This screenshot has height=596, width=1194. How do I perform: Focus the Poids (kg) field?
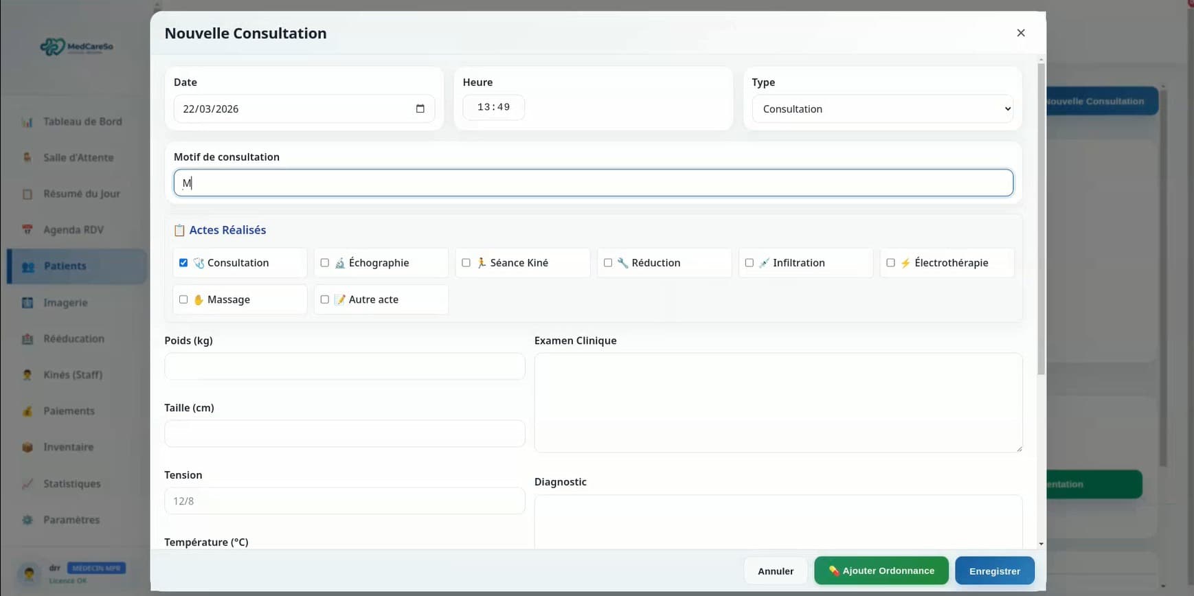(345, 366)
